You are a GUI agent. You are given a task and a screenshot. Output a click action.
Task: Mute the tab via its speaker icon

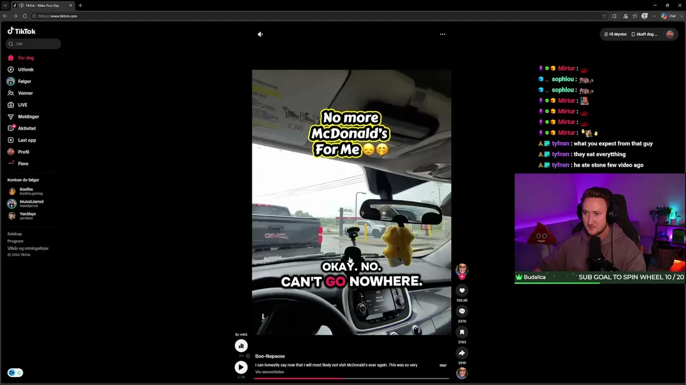click(x=21, y=5)
